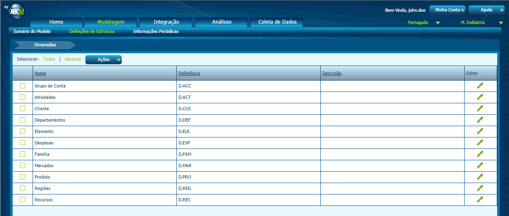
Task: Edit the Atividades dimension via pencil icon
Action: click(480, 97)
